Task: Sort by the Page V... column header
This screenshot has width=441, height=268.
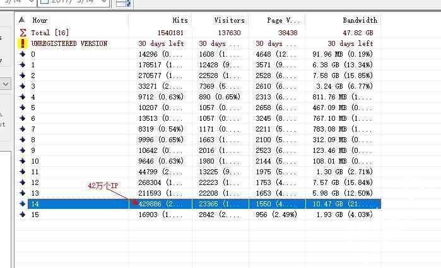Action: [283, 20]
